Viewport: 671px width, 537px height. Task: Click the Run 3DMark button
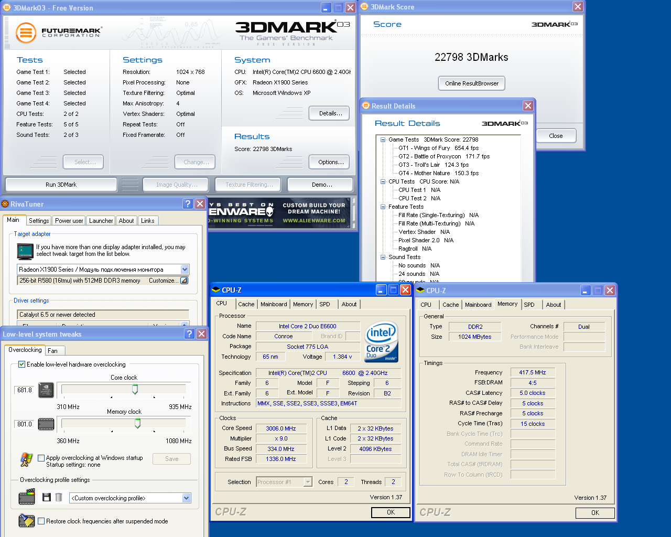61,185
